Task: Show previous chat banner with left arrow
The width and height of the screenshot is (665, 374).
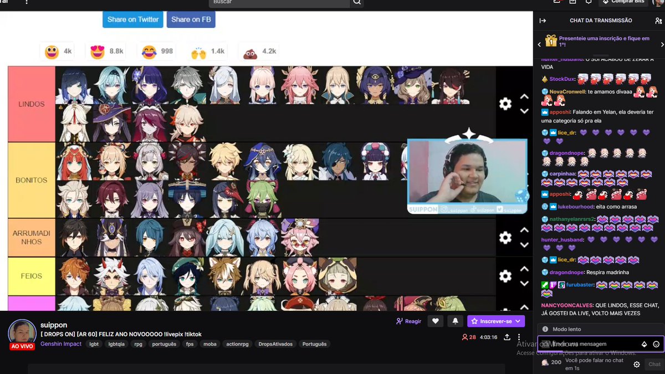Action: pyautogui.click(x=539, y=44)
